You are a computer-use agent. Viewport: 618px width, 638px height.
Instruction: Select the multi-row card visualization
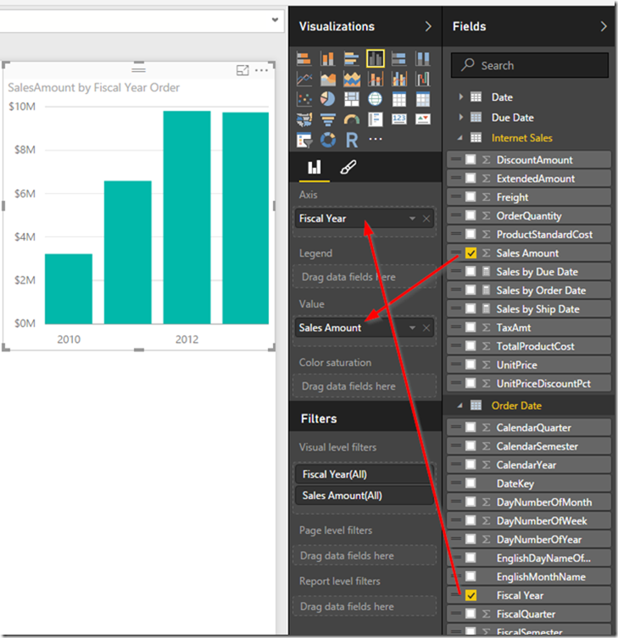[376, 119]
